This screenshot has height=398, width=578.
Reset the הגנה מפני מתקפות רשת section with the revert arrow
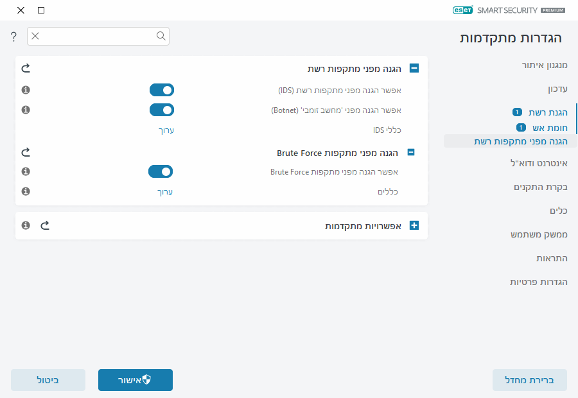coord(26,67)
